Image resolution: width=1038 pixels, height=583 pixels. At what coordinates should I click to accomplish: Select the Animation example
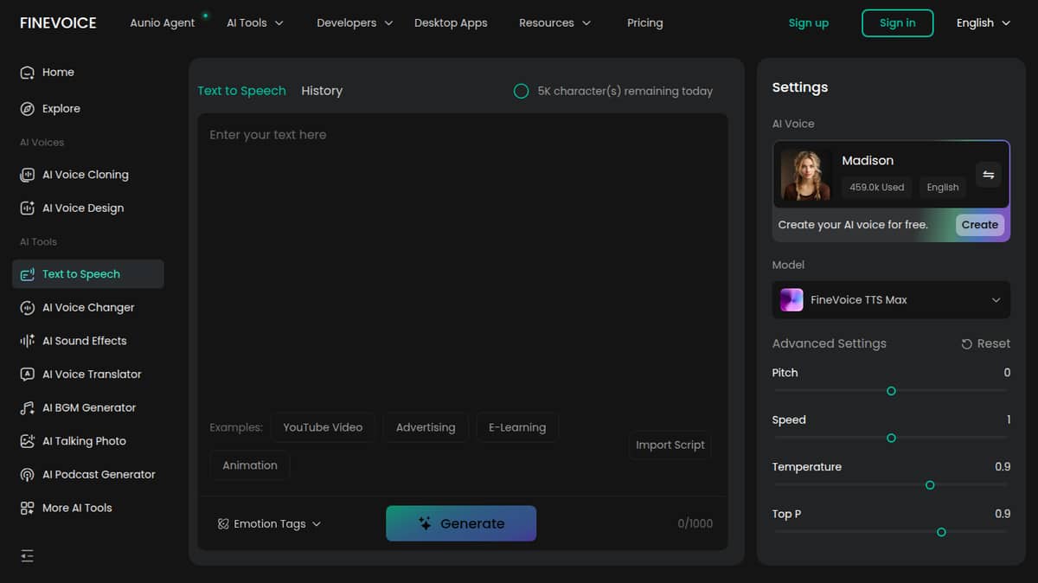[x=250, y=465]
